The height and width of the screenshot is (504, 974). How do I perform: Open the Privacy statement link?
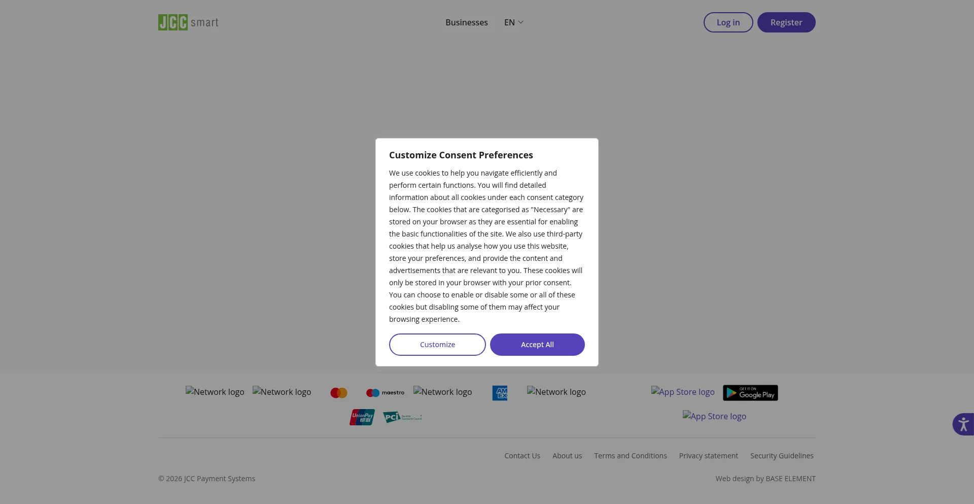(x=709, y=456)
